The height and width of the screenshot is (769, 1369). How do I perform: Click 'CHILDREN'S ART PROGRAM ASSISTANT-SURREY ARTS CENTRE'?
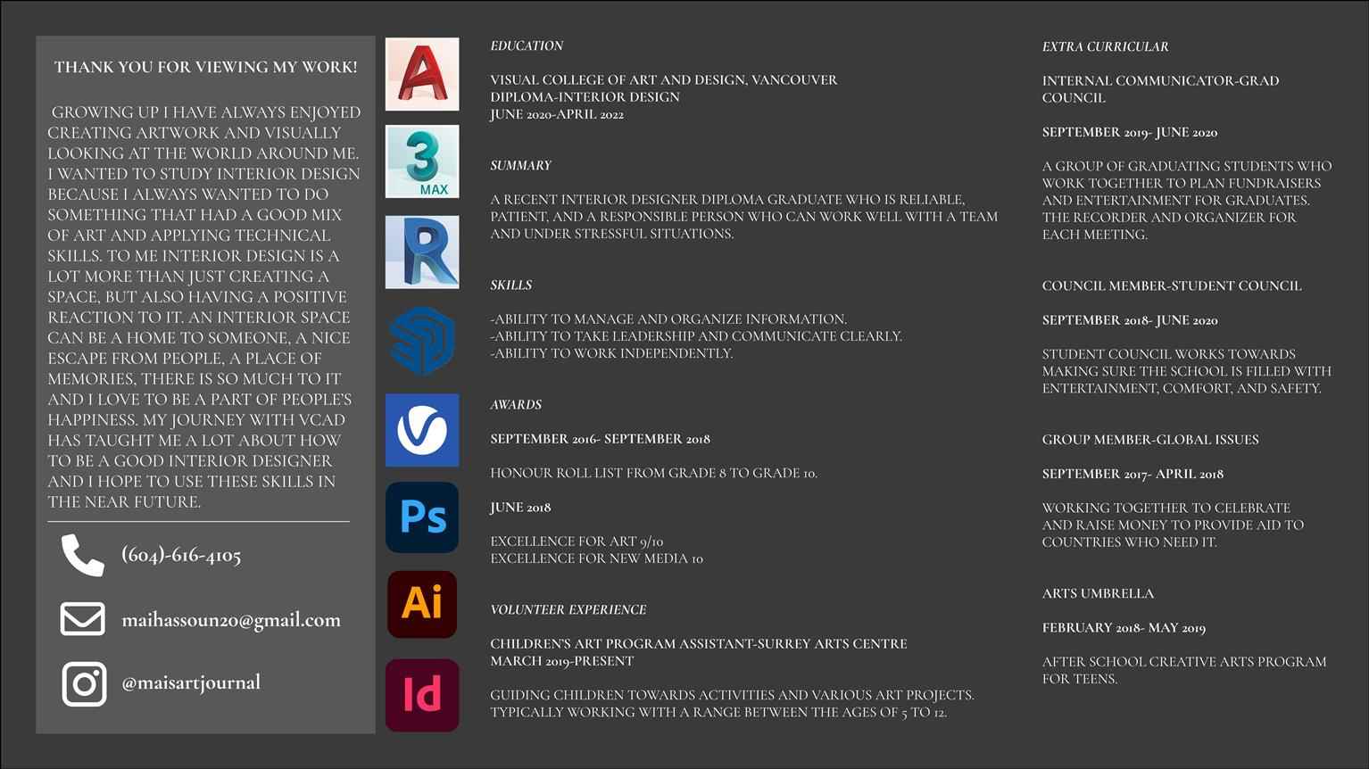tap(698, 644)
